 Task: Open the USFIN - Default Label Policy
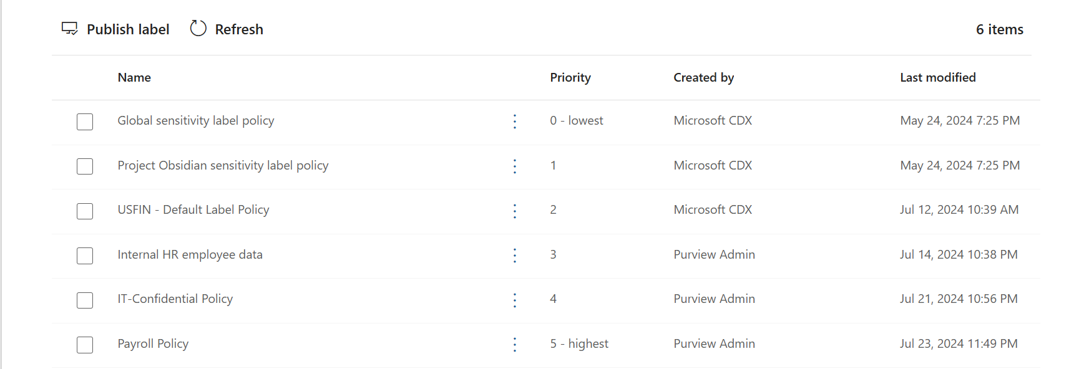[x=193, y=209]
